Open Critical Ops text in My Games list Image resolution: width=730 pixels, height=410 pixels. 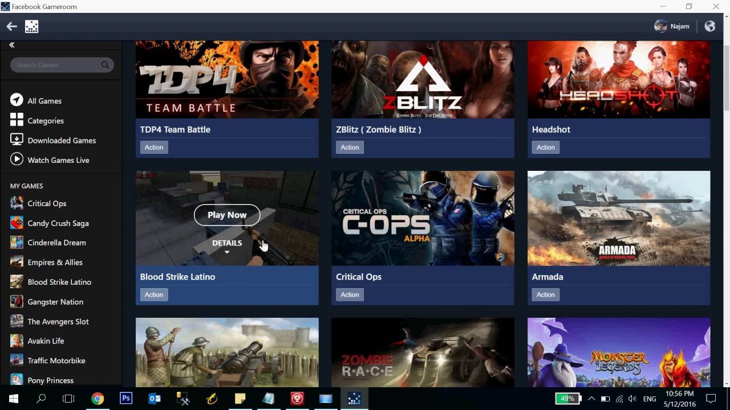tap(47, 203)
